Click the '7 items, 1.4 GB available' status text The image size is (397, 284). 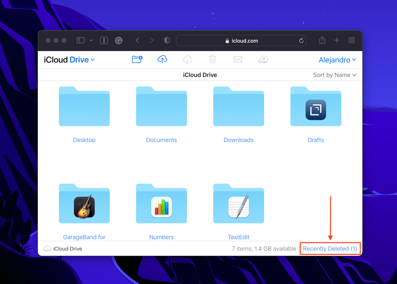[264, 249]
